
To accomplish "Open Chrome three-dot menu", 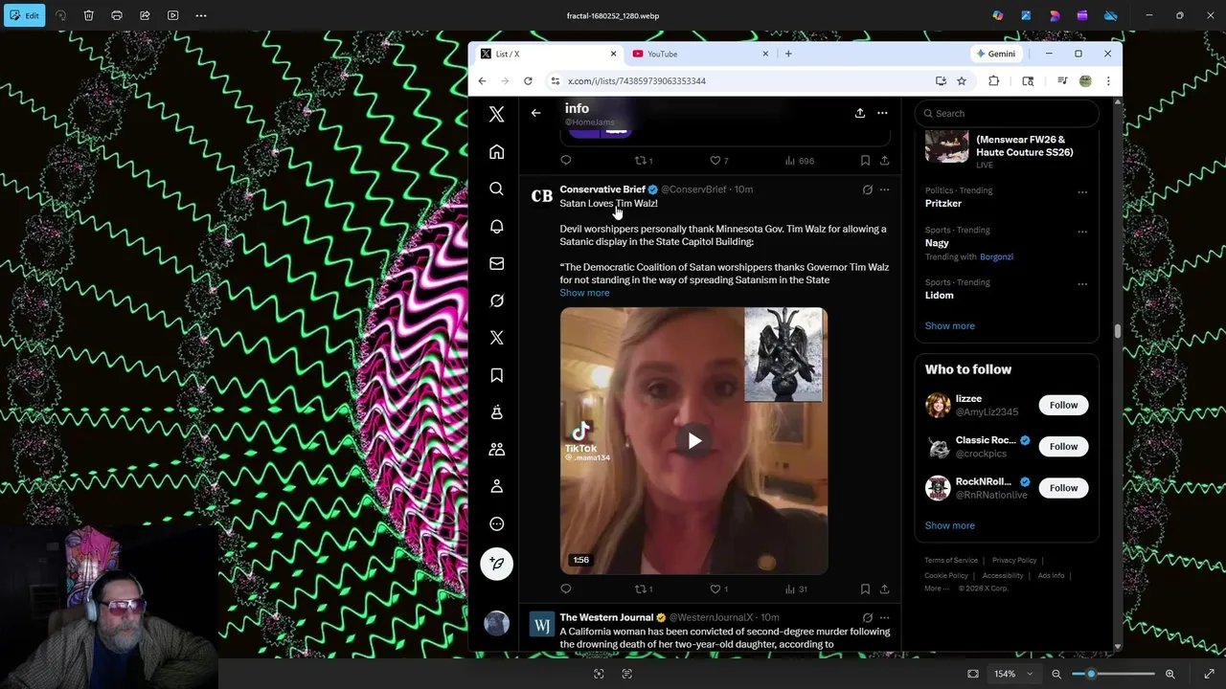I will pyautogui.click(x=1108, y=81).
